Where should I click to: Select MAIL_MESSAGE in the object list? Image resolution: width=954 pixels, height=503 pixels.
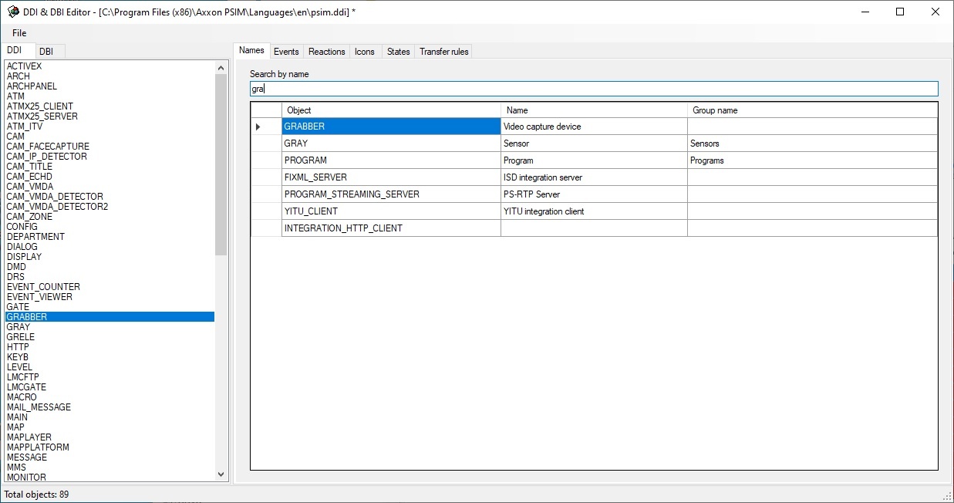tap(39, 407)
